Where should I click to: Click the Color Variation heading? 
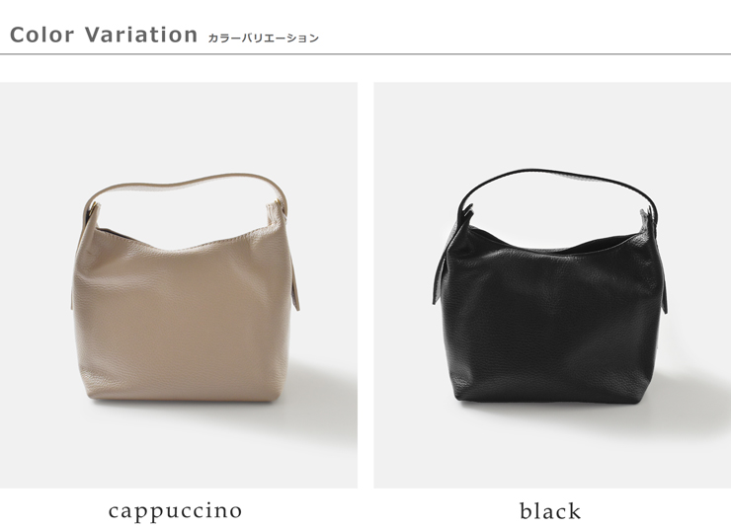click(104, 35)
